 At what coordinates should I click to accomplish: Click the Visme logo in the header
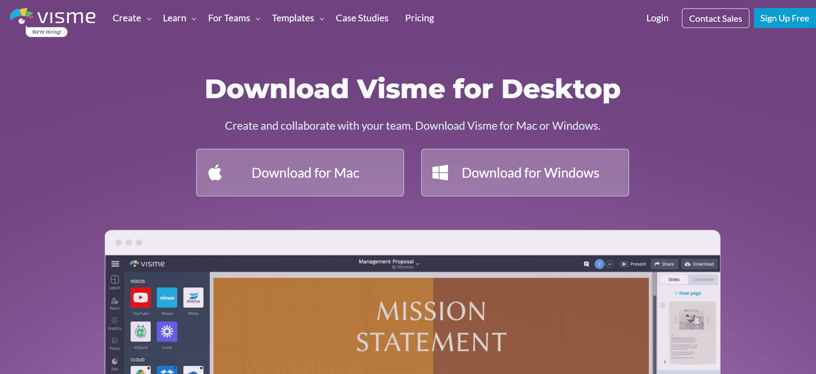pos(53,18)
